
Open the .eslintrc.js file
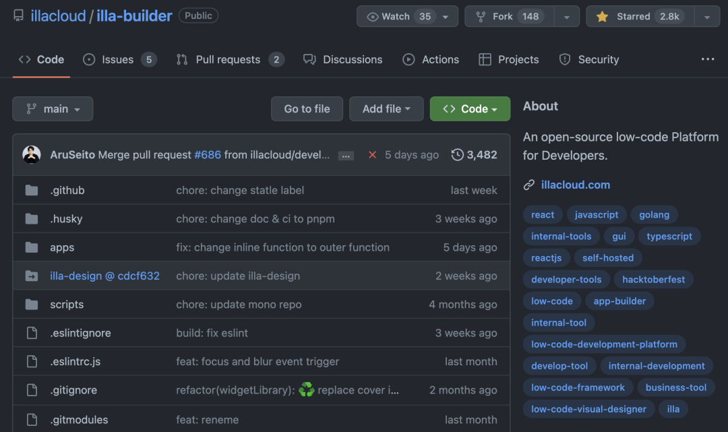75,361
